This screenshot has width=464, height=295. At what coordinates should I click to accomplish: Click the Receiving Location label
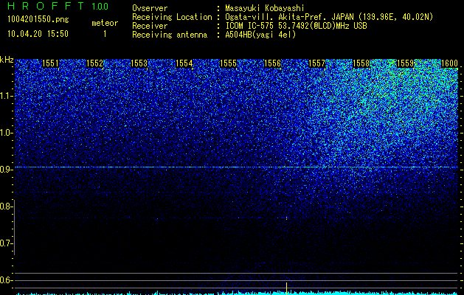click(172, 17)
